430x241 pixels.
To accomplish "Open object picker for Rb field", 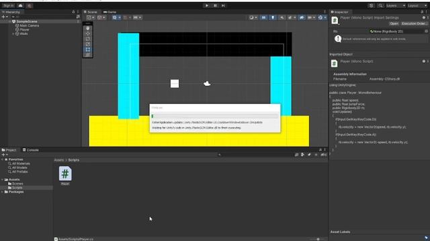I will [426, 31].
